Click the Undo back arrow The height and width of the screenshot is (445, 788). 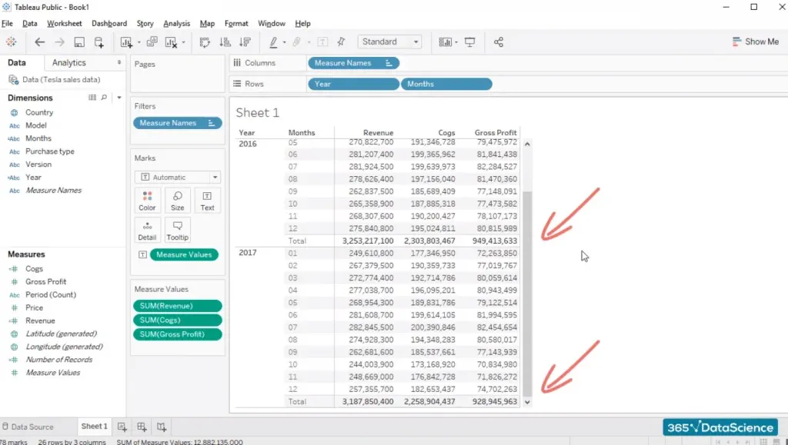(40, 42)
